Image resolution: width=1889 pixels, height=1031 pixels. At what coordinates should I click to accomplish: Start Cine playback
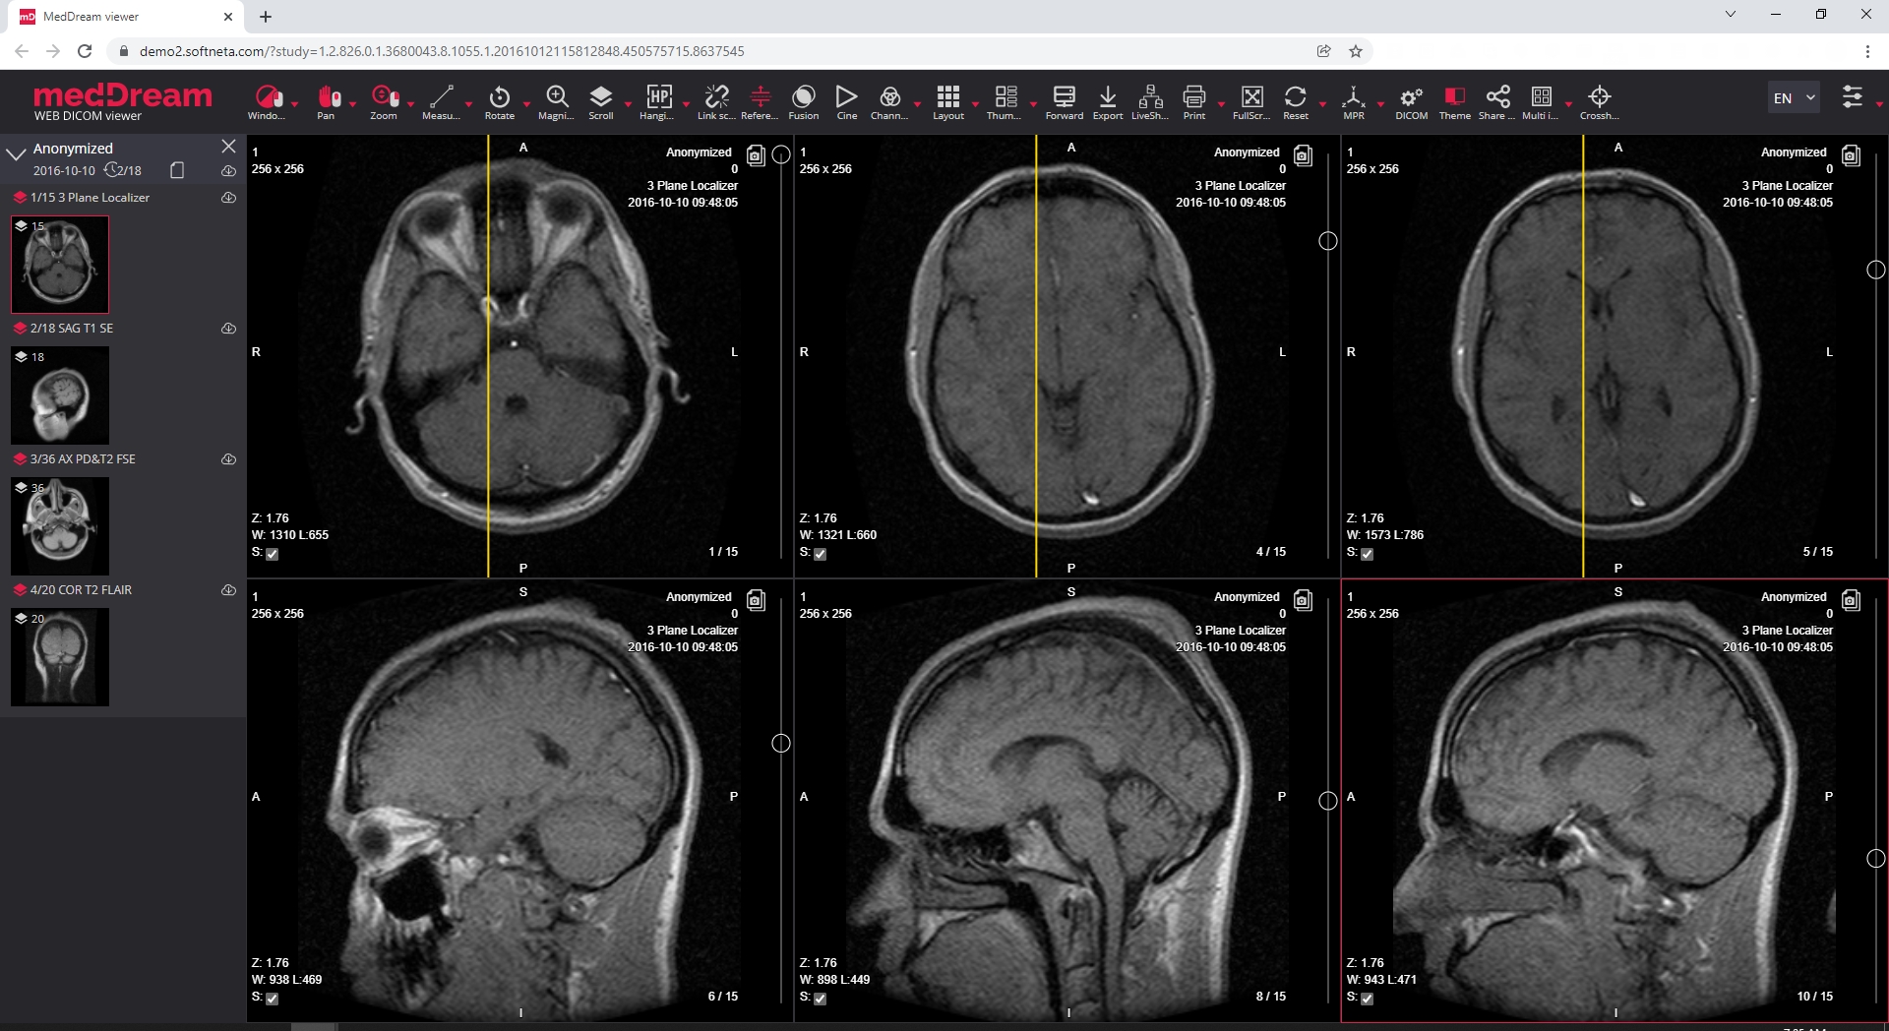pyautogui.click(x=846, y=96)
